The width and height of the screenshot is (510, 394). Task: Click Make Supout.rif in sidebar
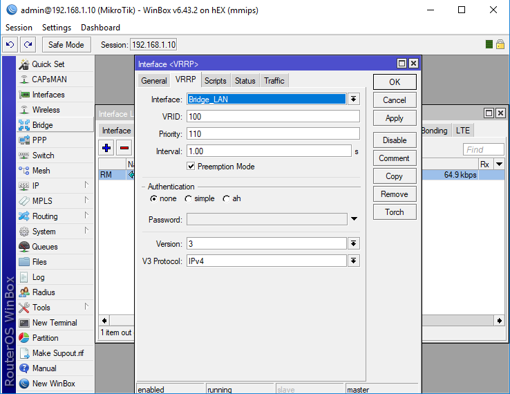[x=55, y=353]
